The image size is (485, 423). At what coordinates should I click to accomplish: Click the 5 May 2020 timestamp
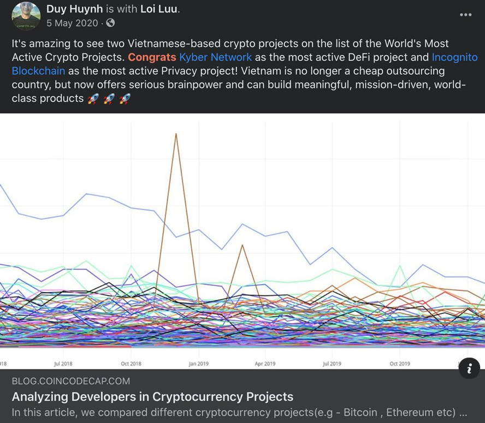click(x=72, y=23)
